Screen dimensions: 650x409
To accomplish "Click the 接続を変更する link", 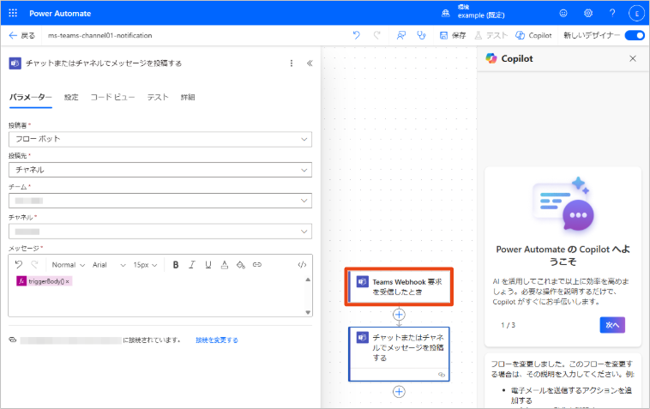I will click(x=217, y=340).
